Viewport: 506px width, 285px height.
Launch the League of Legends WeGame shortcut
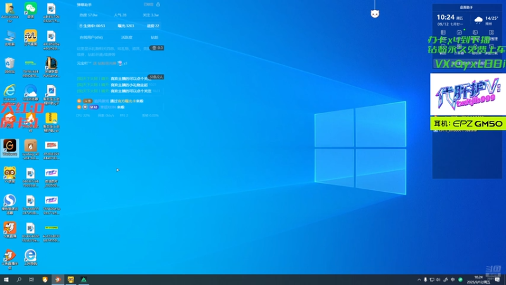click(x=51, y=67)
